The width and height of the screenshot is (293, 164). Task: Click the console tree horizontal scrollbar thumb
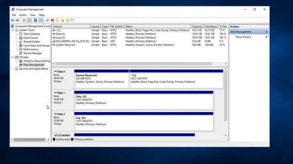(x=29, y=139)
